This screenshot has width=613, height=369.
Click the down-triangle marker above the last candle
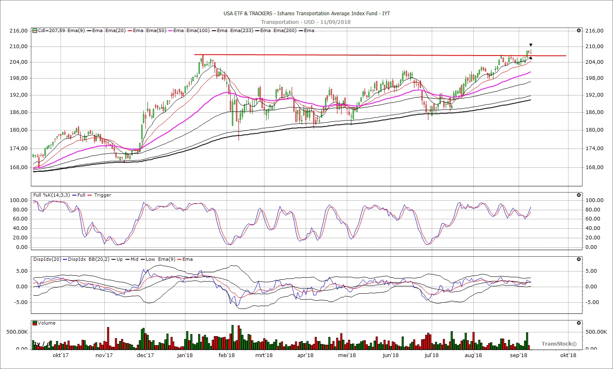point(531,45)
